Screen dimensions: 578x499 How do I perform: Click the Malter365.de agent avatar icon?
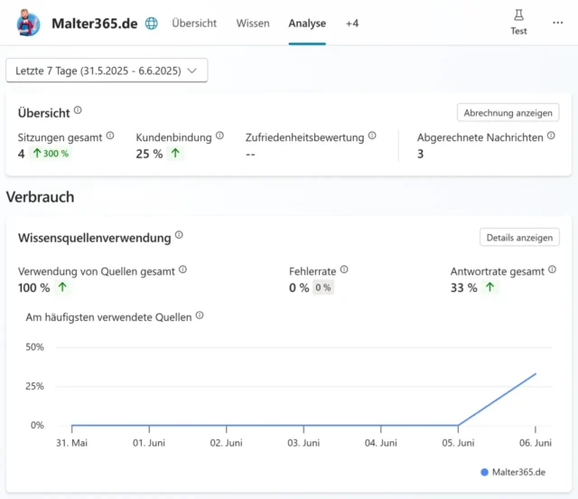[x=27, y=23]
